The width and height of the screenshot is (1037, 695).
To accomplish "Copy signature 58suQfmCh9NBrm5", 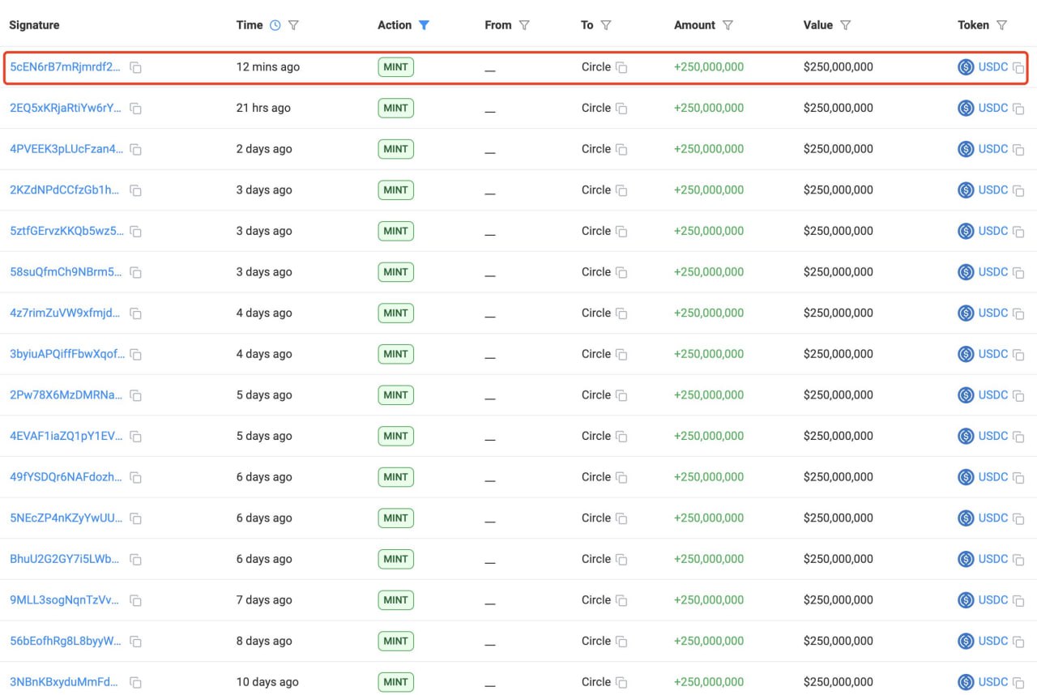I will [136, 273].
